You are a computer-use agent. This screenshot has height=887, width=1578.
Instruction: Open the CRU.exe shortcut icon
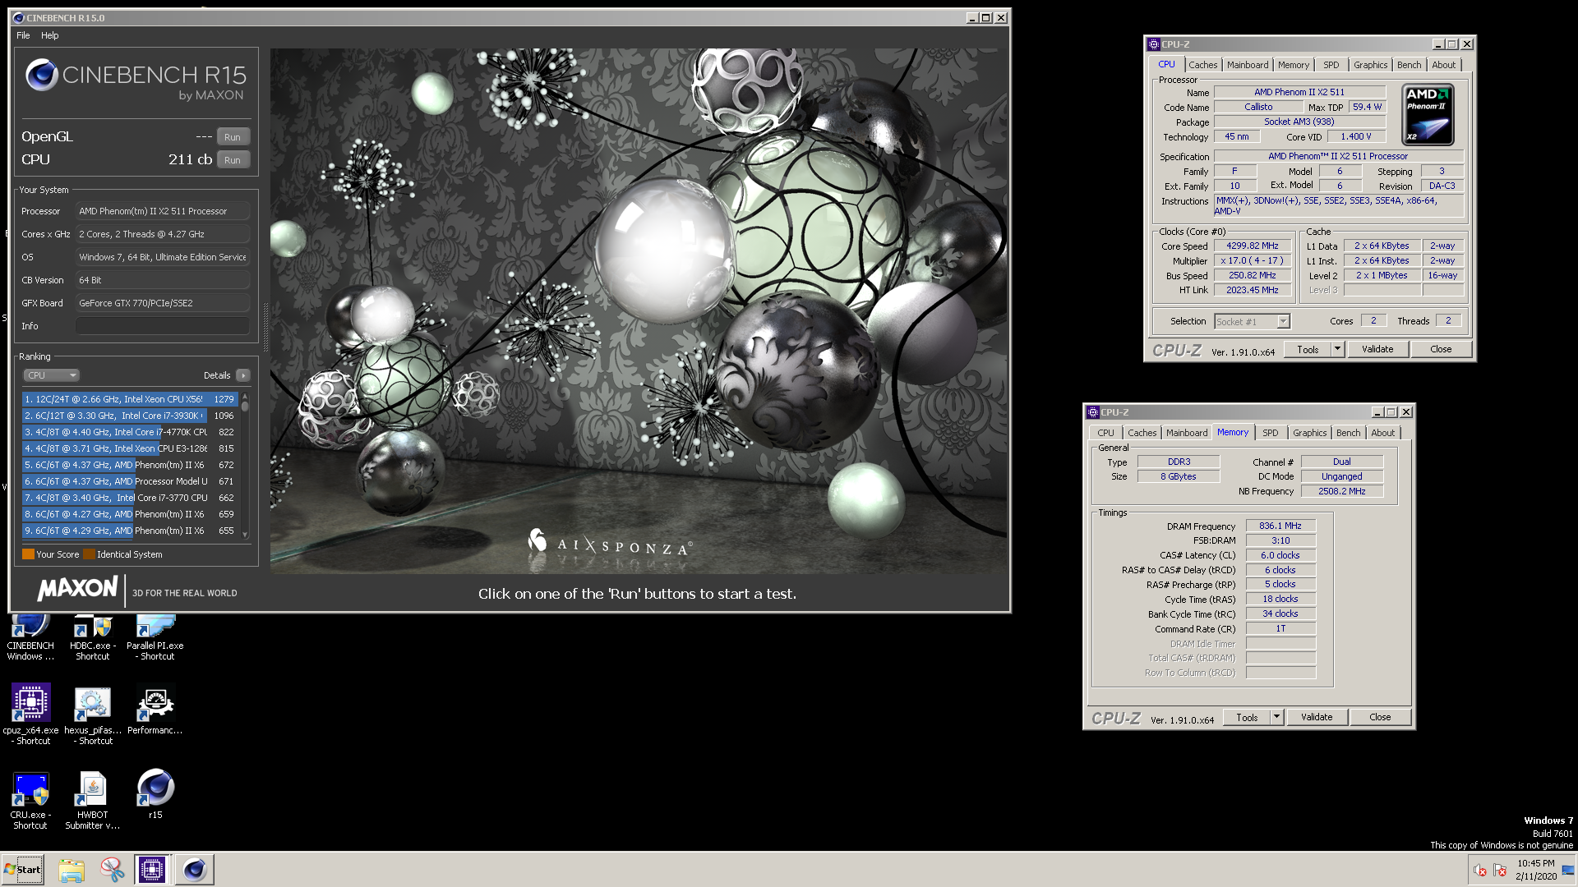click(x=30, y=800)
